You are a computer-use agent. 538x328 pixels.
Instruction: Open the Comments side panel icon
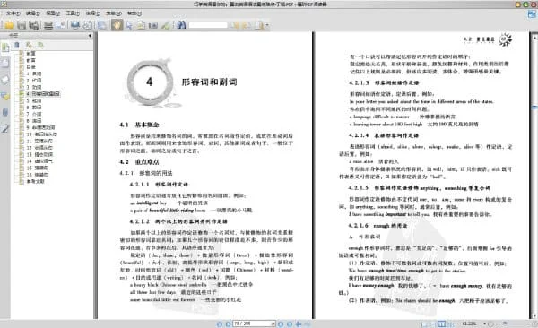[x=5, y=96]
